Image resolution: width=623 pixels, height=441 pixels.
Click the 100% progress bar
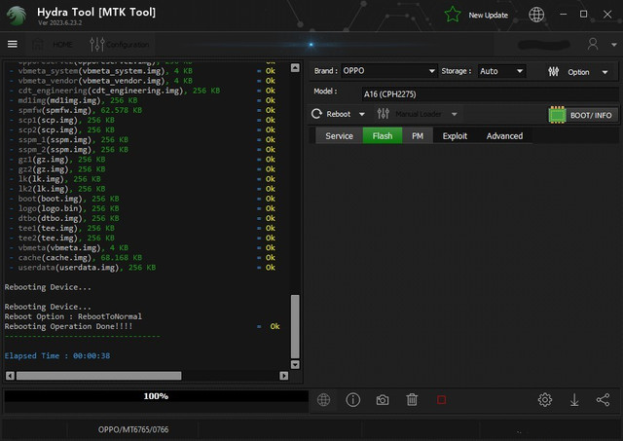click(x=156, y=396)
